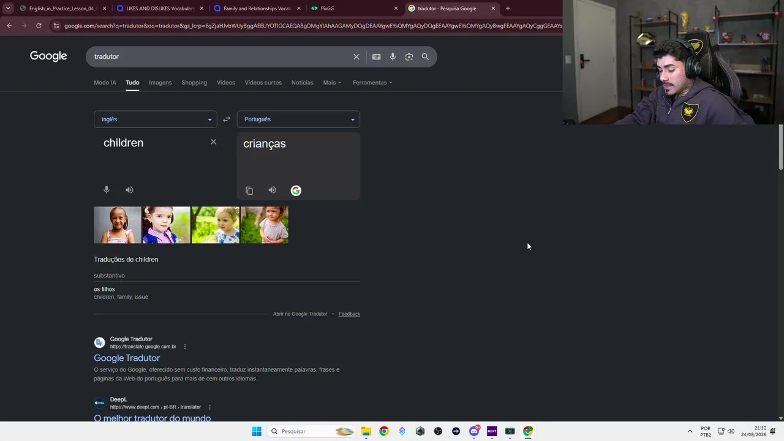Click the Windows taskbar 'Pesquisar' search box
This screenshot has height=441, width=784.
pos(312,431)
